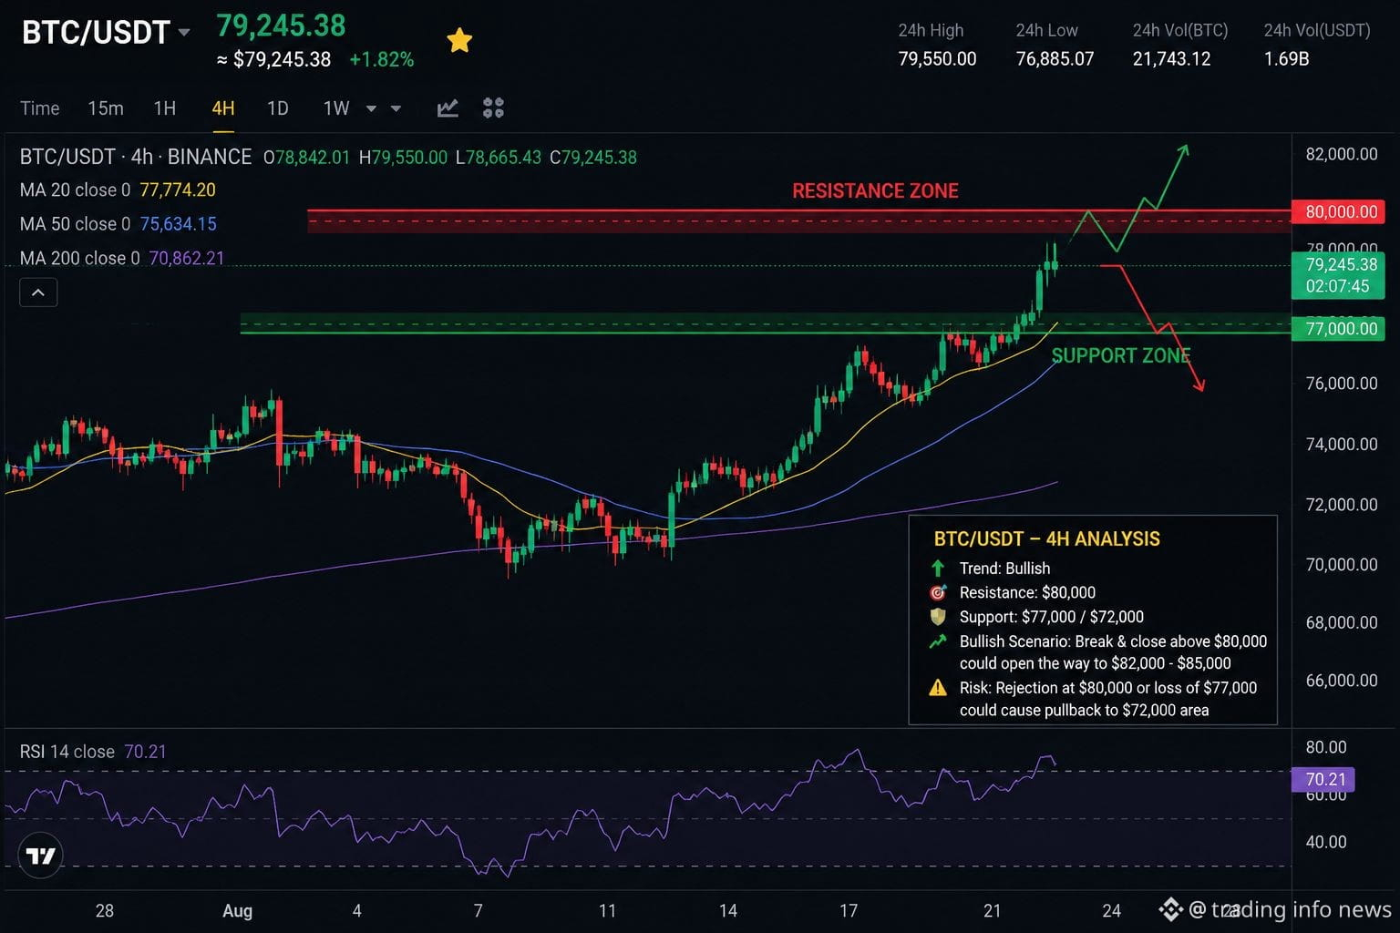Collapse the indicator legend with chevron button
This screenshot has width=1400, height=933.
click(38, 292)
